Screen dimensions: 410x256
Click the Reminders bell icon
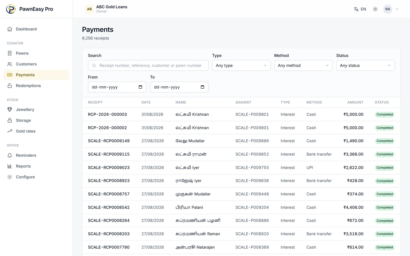tap(10, 155)
